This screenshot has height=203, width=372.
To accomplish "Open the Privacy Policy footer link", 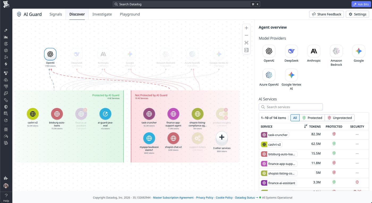I will [205, 197].
